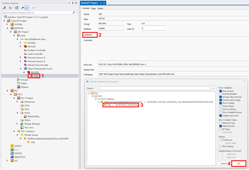Click the SYSTEM node icon
Screen dimensions: 249x170
pos(12,24)
